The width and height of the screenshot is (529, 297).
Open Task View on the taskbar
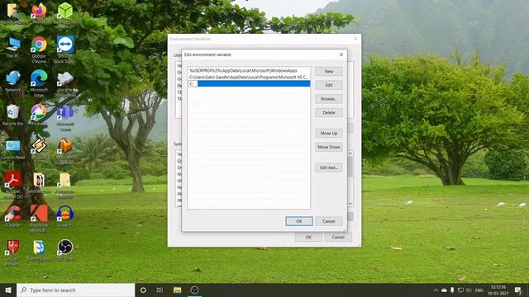(160, 290)
